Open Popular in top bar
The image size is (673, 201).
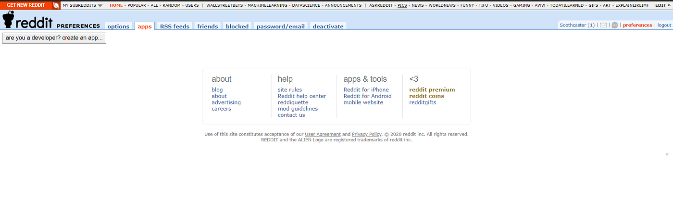coord(137,5)
